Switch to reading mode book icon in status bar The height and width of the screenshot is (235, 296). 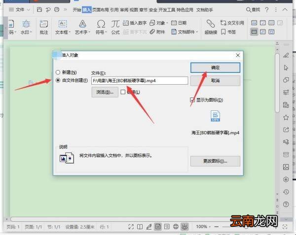(x=140, y=227)
